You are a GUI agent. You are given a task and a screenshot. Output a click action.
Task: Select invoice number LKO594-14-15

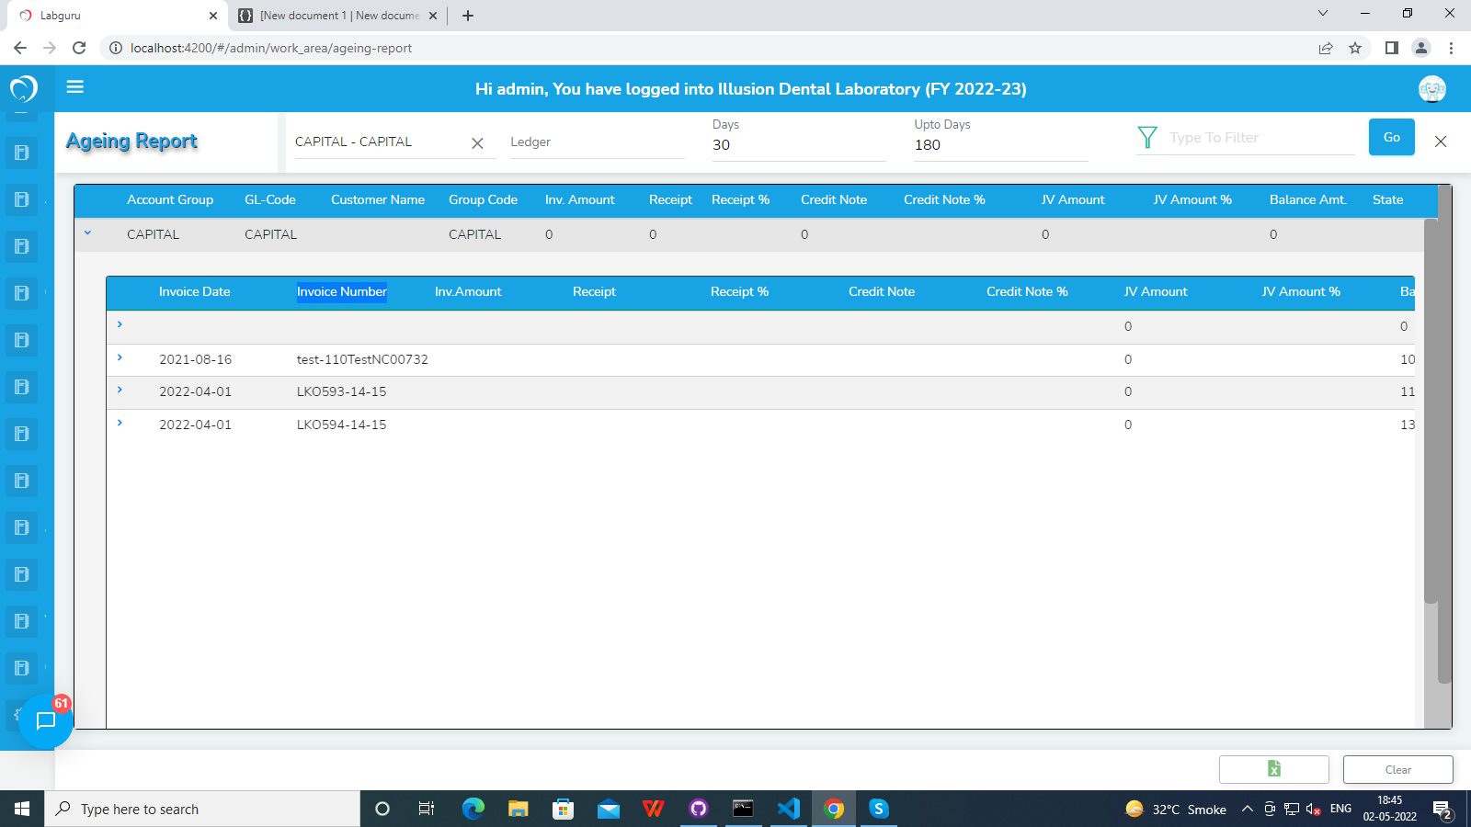click(341, 425)
